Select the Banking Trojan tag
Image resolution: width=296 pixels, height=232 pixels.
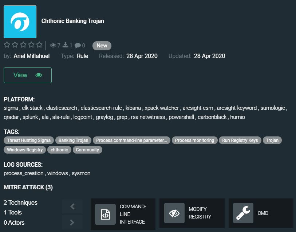tap(73, 140)
